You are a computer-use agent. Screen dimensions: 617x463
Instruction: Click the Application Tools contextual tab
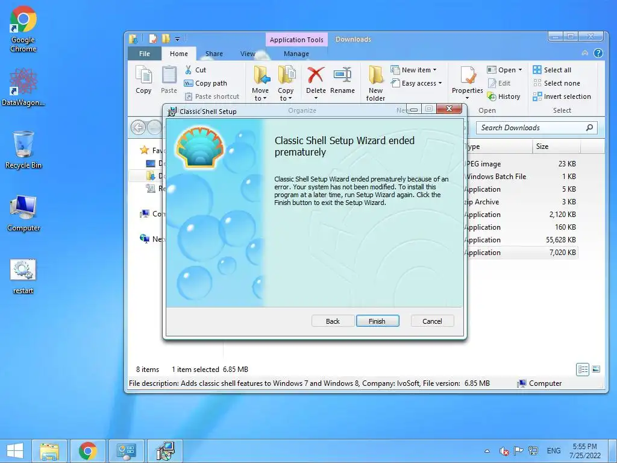coord(296,39)
